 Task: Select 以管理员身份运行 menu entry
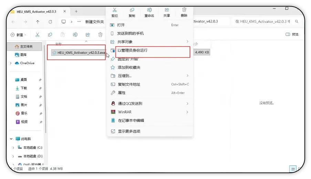click(150, 50)
